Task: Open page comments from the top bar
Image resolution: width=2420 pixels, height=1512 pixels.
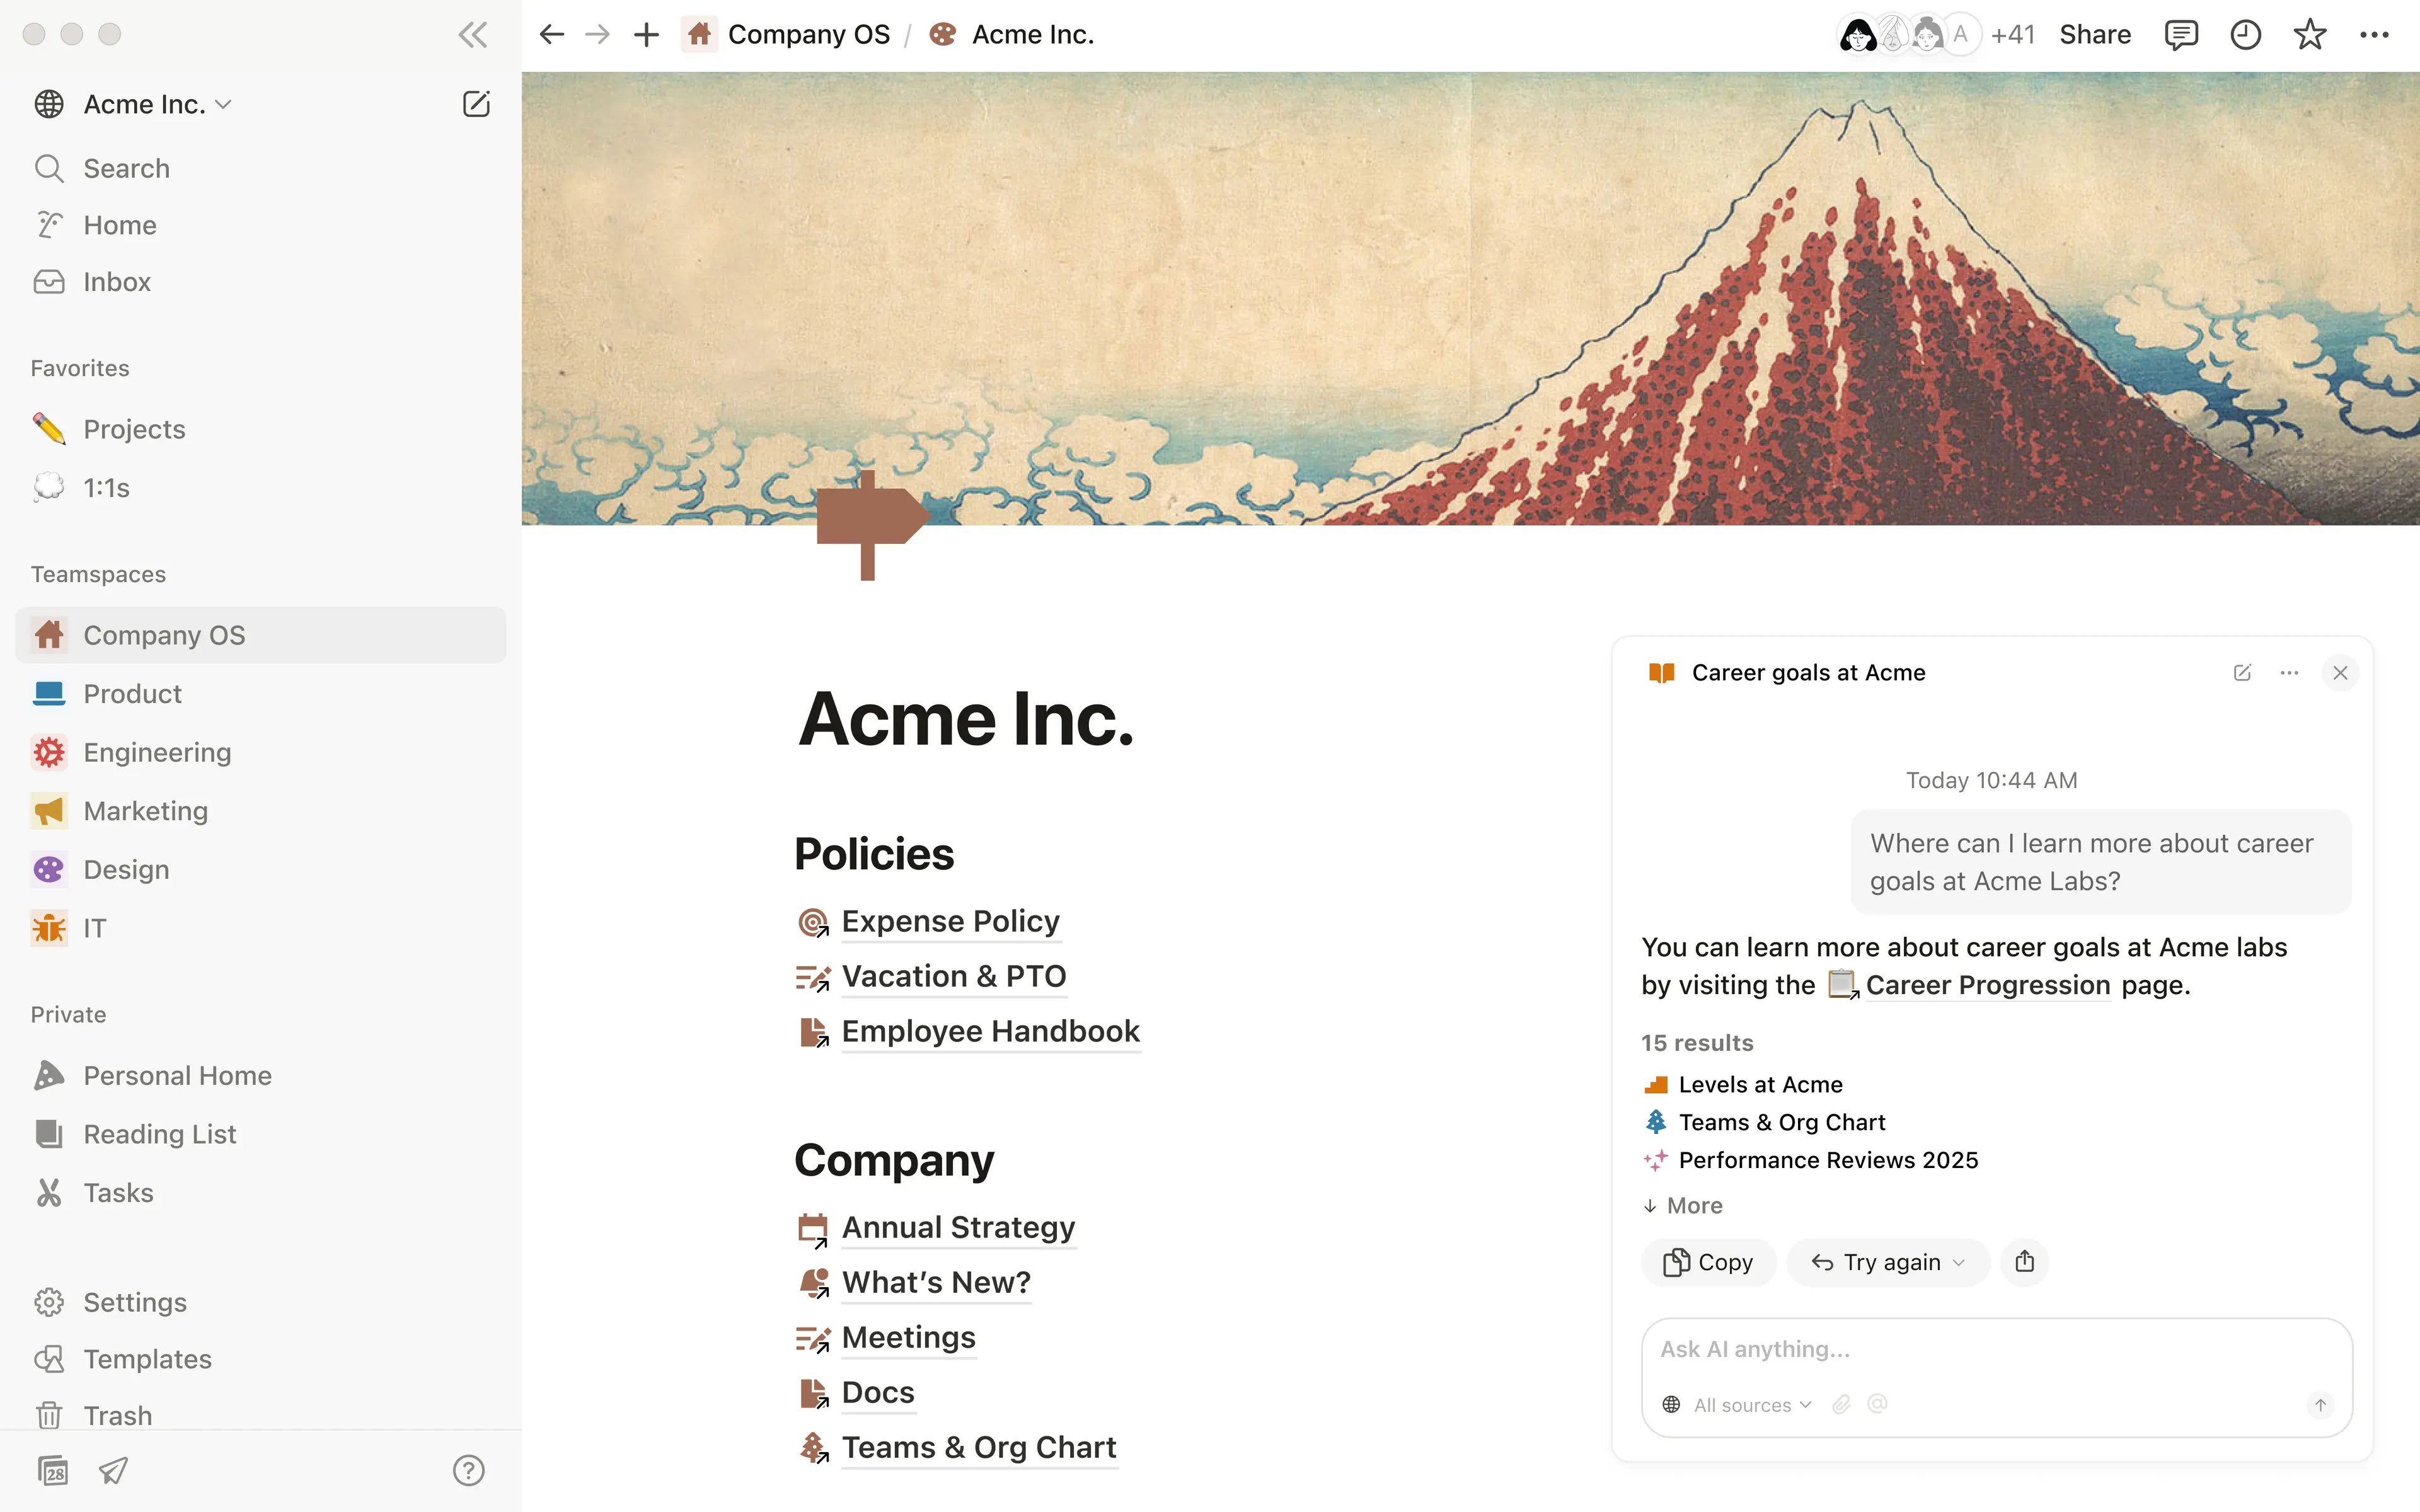Action: (x=2182, y=34)
